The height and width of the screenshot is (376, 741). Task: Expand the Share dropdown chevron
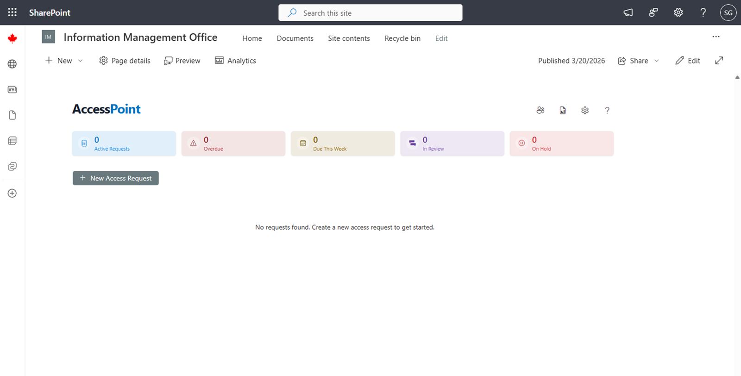656,61
